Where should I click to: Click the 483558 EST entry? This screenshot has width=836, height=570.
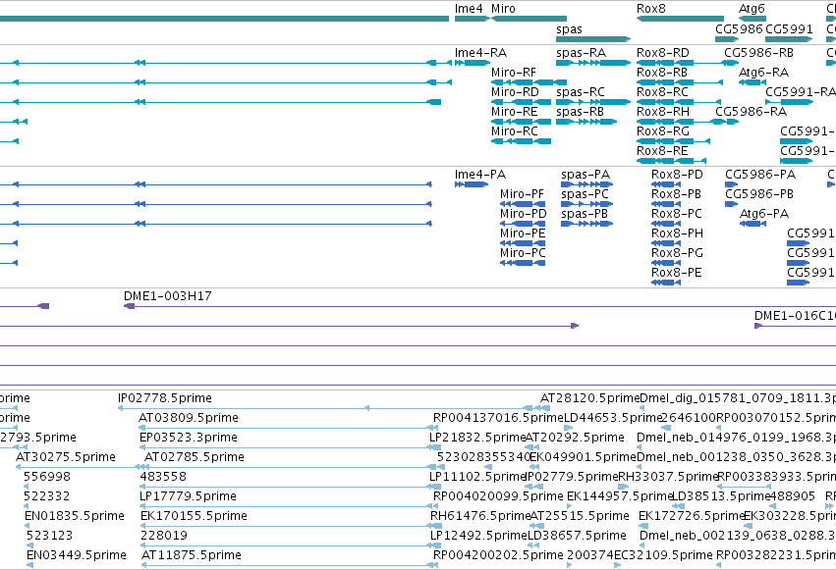(x=290, y=487)
